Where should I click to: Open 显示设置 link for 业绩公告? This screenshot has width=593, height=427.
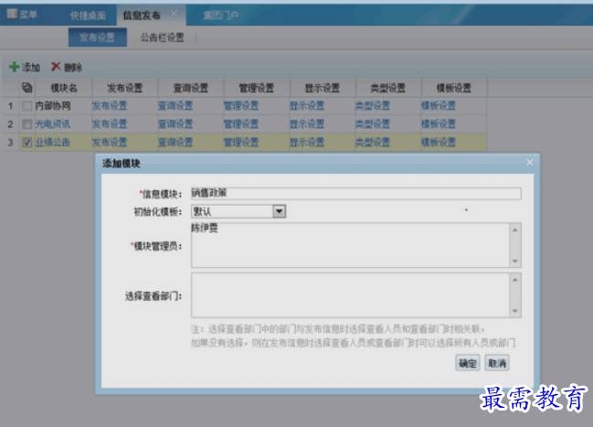pyautogui.click(x=307, y=143)
